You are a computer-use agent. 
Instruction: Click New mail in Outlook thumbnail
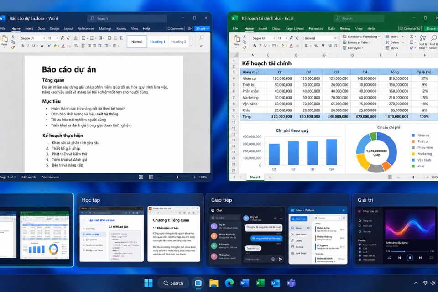pyautogui.click(x=298, y=219)
